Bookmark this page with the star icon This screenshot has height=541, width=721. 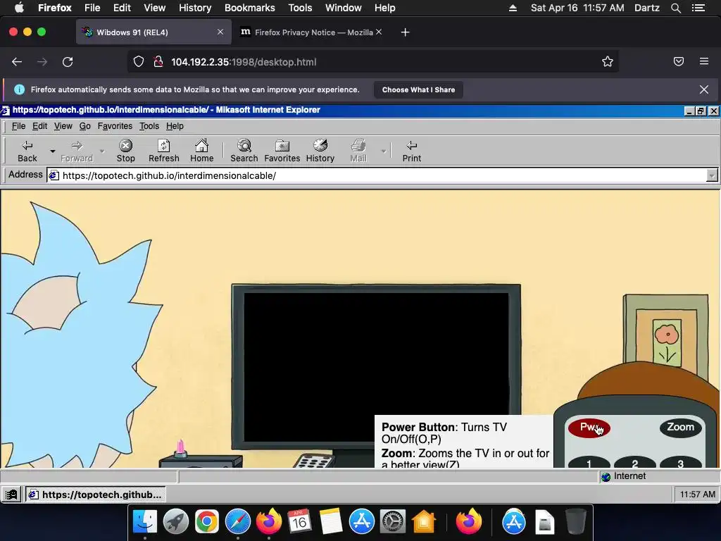coord(608,62)
